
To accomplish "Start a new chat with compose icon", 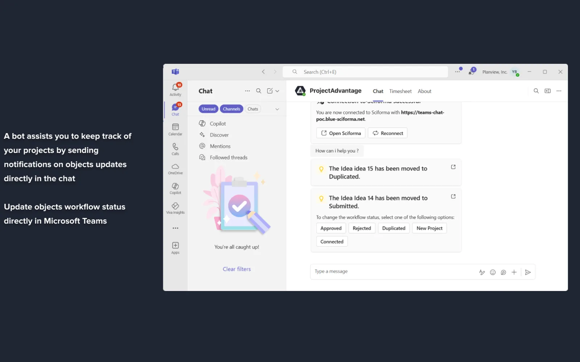I will (270, 91).
